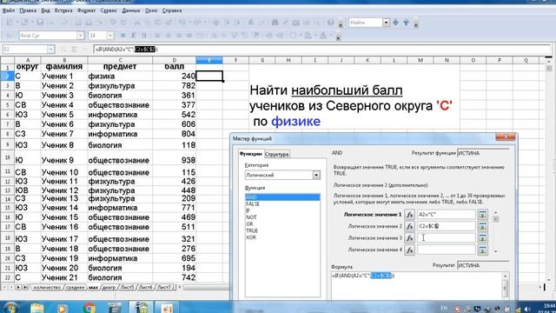Click the volume icon in system tray
The image size is (556, 313).
coord(527,310)
